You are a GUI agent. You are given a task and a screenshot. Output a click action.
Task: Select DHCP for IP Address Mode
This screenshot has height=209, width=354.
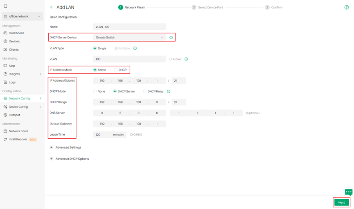[x=116, y=70]
